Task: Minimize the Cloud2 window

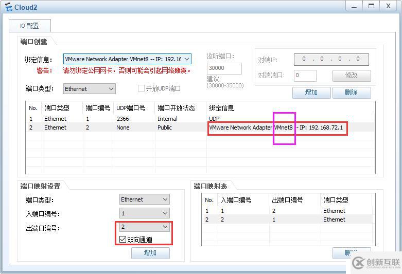Action: [x=354, y=6]
